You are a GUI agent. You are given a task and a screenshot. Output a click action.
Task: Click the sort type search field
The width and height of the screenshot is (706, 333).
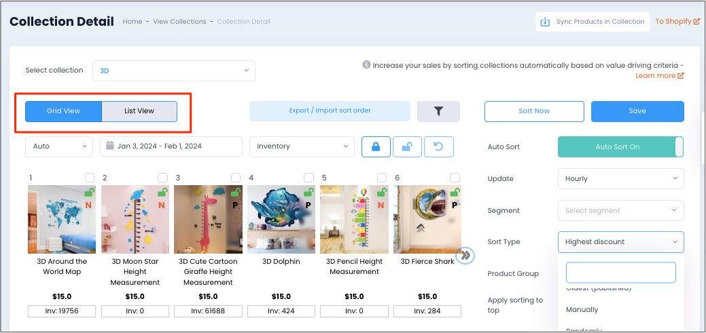pos(621,273)
